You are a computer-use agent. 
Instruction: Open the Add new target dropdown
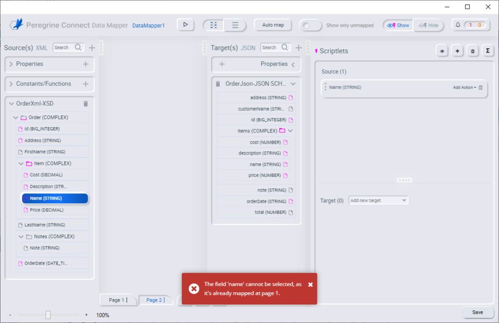[379, 200]
